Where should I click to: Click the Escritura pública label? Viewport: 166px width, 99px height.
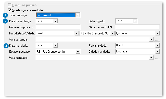click(x=25, y=5)
